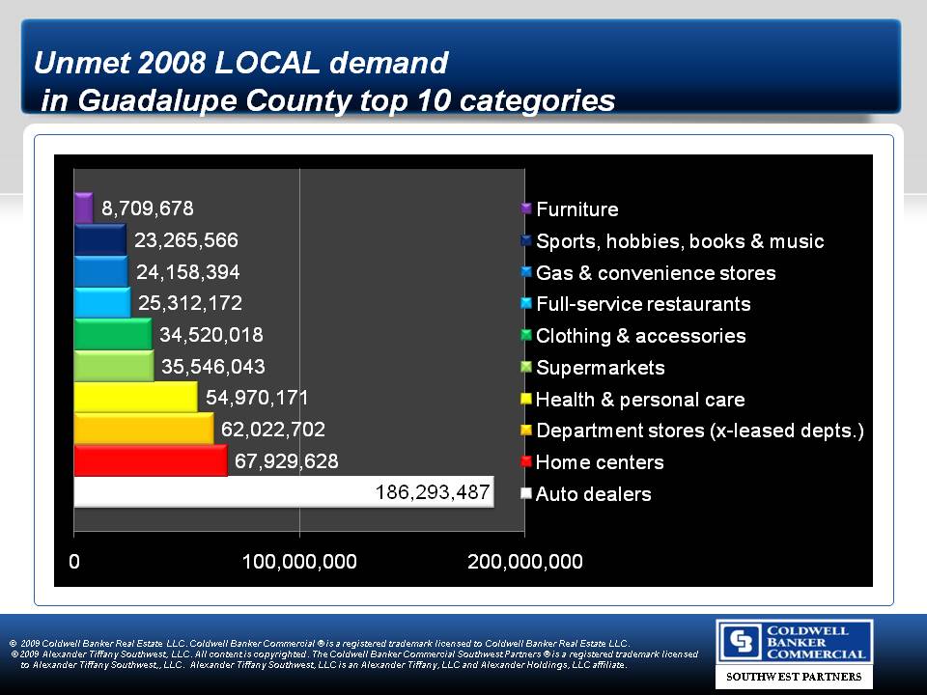This screenshot has width=927, height=695.
Task: Click the green Clothing & accessories legend marker
Action: (x=526, y=336)
